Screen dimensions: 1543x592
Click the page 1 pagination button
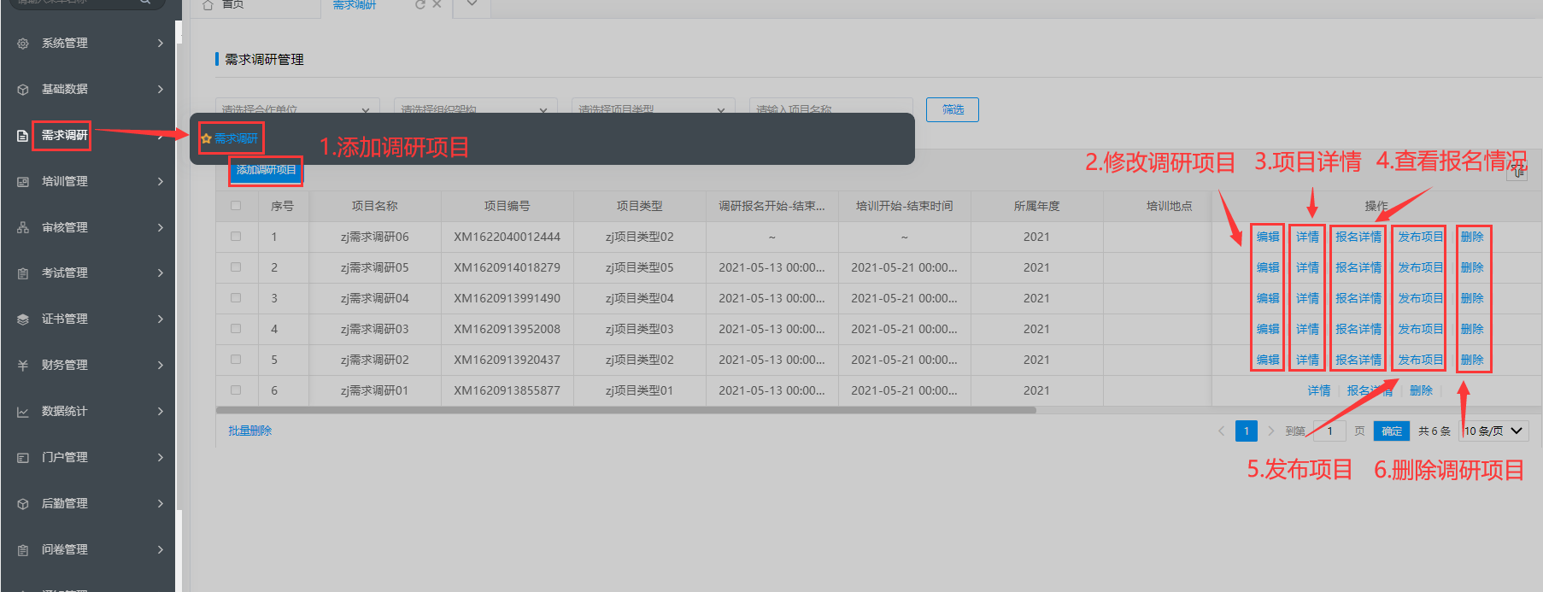[x=1247, y=431]
